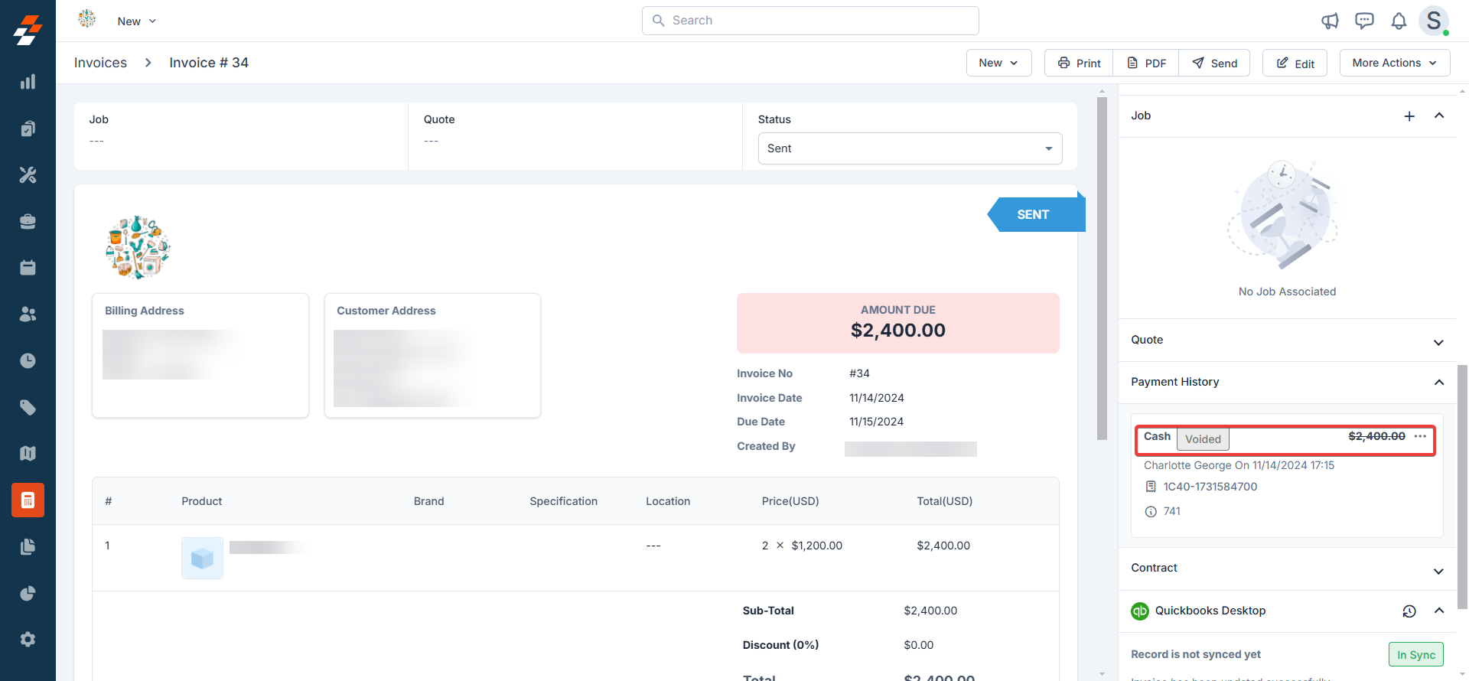Click the SENT ribbon badge
Image resolution: width=1469 pixels, height=681 pixels.
coord(1036,214)
